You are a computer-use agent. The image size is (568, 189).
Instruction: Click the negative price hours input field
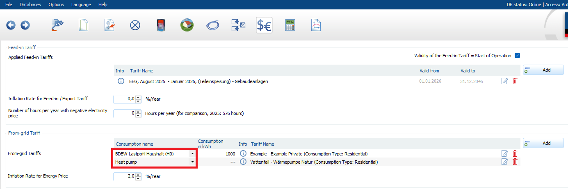124,113
